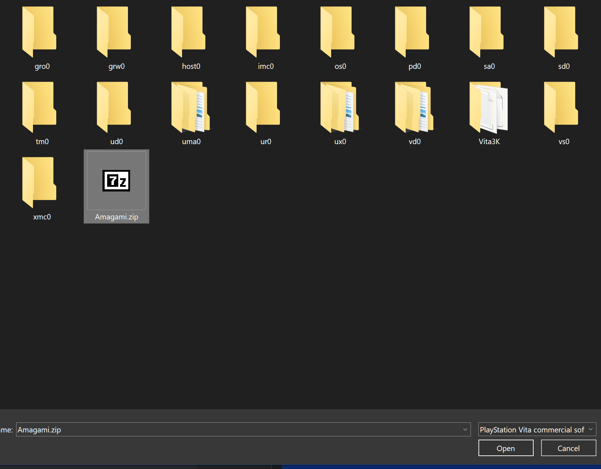
Task: Select the grw0 folder icon
Action: point(114,32)
